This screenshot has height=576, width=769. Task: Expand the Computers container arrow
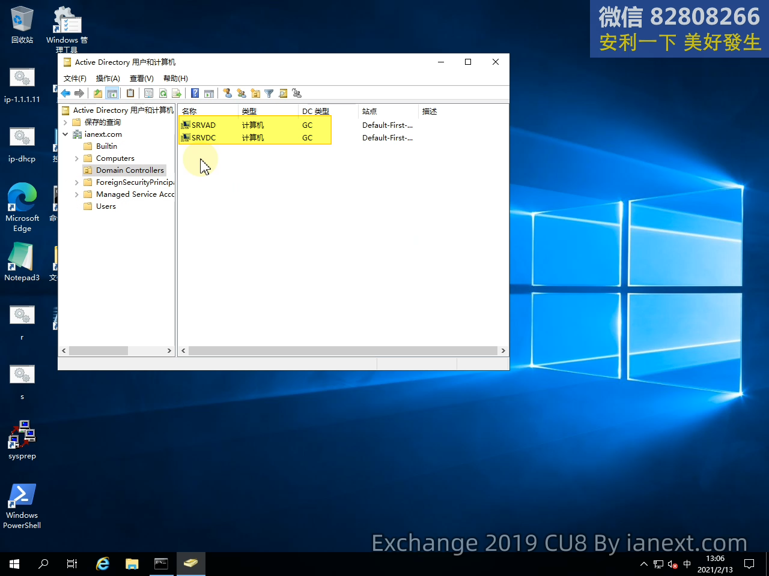click(77, 158)
